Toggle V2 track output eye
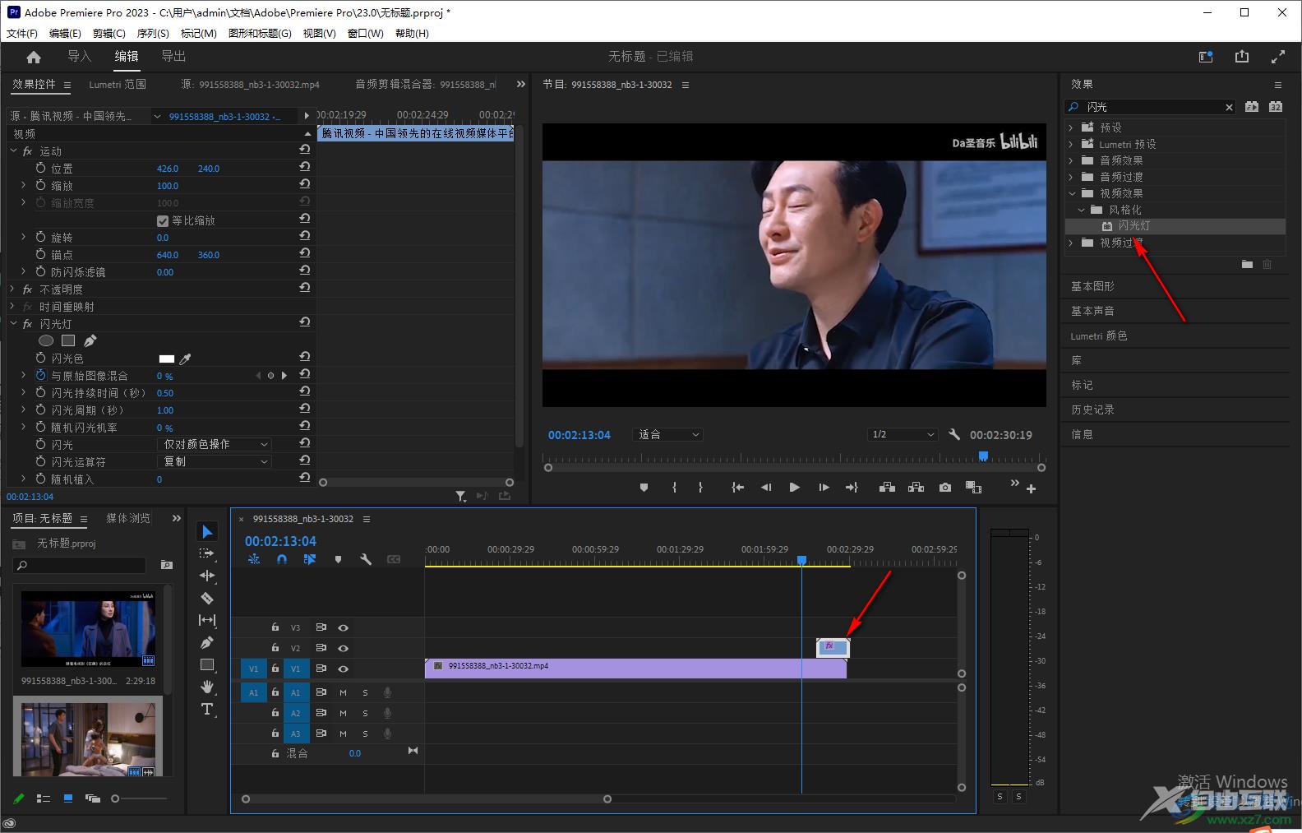 coord(344,648)
